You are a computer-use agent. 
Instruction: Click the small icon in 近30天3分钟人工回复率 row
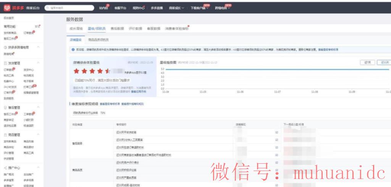[x=276, y=140]
